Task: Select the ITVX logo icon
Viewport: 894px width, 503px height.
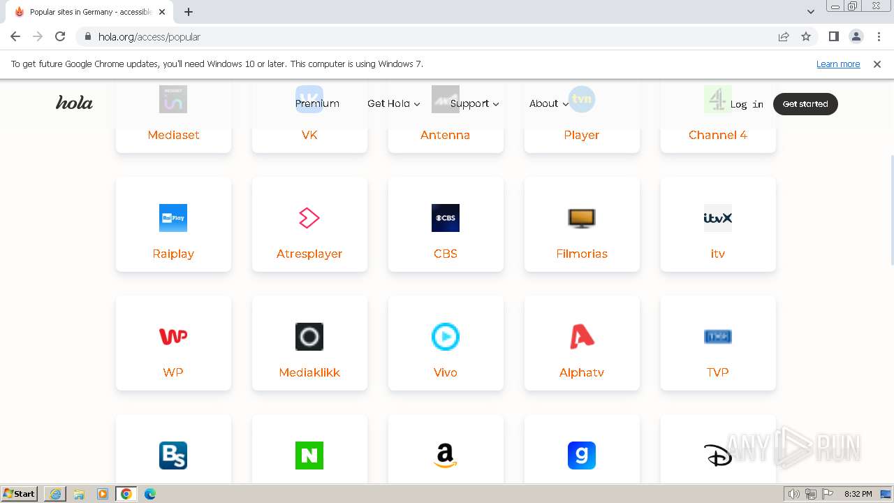Action: tap(718, 218)
